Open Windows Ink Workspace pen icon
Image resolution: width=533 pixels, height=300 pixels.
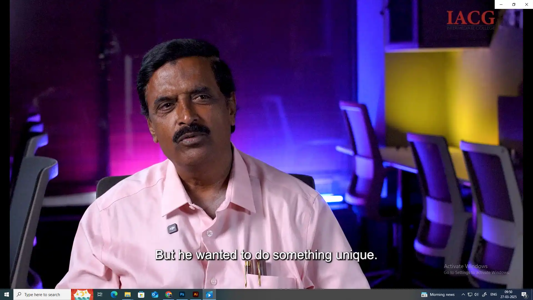click(484, 294)
